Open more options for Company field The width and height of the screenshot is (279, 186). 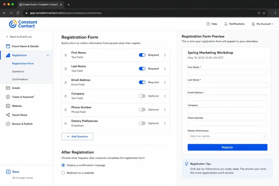[x=165, y=96]
